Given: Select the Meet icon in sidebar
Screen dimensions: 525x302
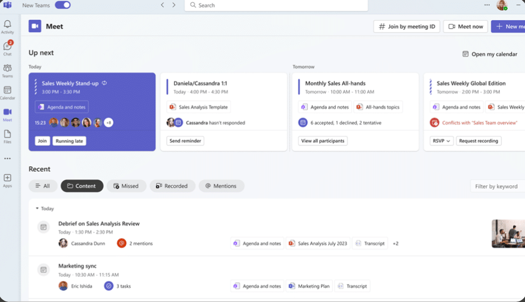Looking at the screenshot, I should pos(7,115).
